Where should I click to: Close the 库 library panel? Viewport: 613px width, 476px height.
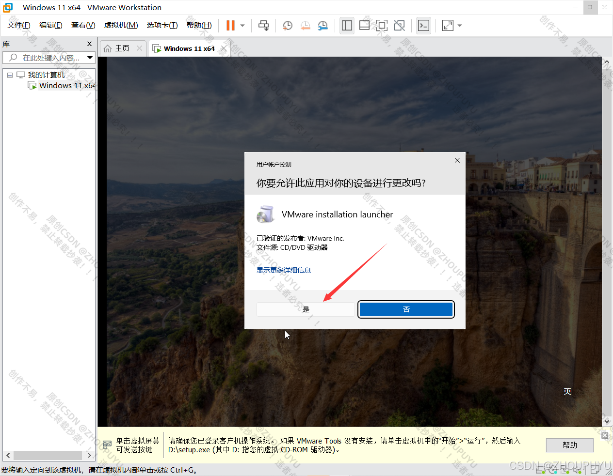point(89,44)
